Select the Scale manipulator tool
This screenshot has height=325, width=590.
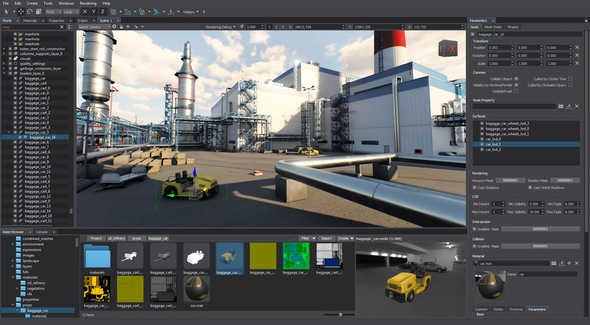[x=39, y=12]
